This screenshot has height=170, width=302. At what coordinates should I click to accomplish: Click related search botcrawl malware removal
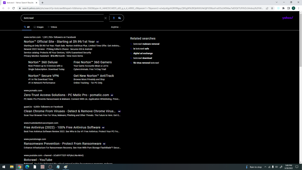146,44
